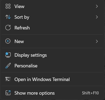
Task: Click the circular arrow Refresh icon
Action: tap(8, 28)
